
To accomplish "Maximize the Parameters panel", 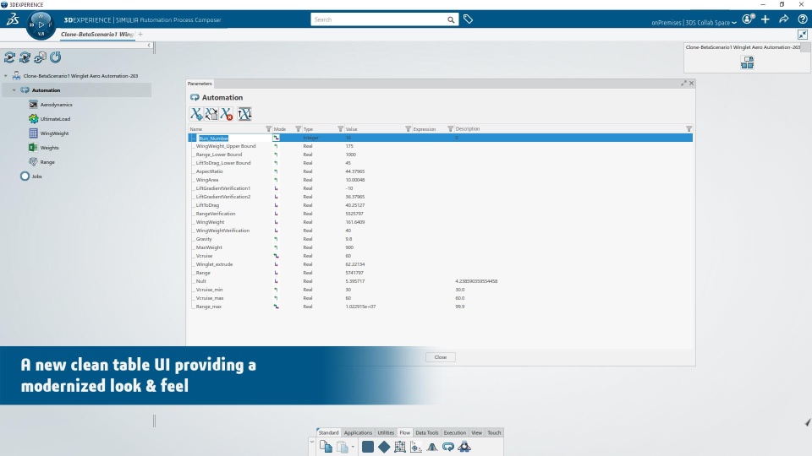I will [x=683, y=84].
